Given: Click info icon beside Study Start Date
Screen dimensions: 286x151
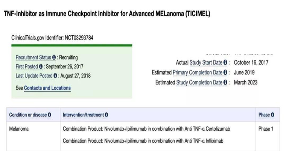Looking at the screenshot, I should 225,62.
